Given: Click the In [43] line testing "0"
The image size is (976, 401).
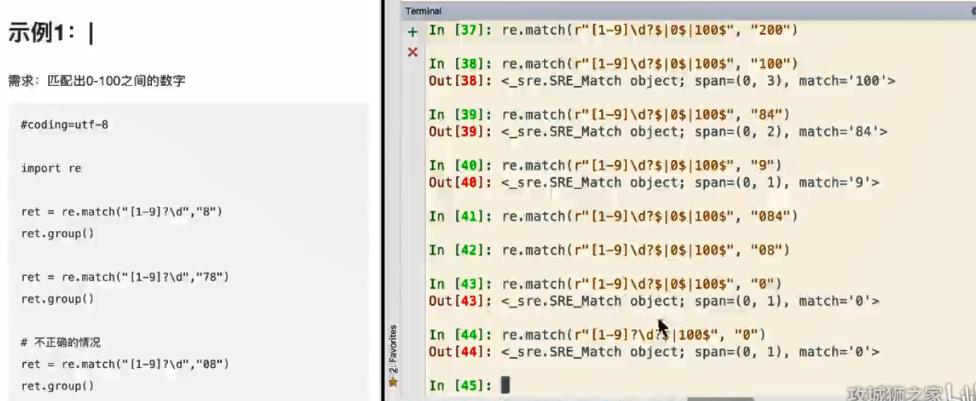Looking at the screenshot, I should [605, 285].
